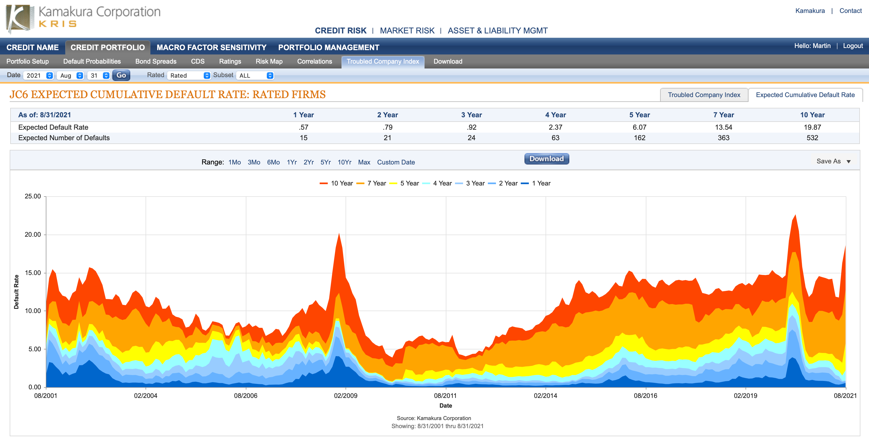Go to Risk Map submenu
The width and height of the screenshot is (869, 440).
tap(269, 61)
